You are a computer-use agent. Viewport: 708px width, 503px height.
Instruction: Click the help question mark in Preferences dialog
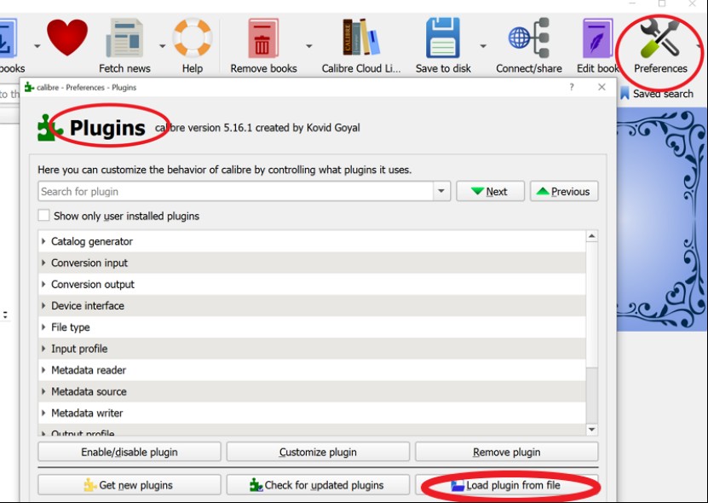572,87
